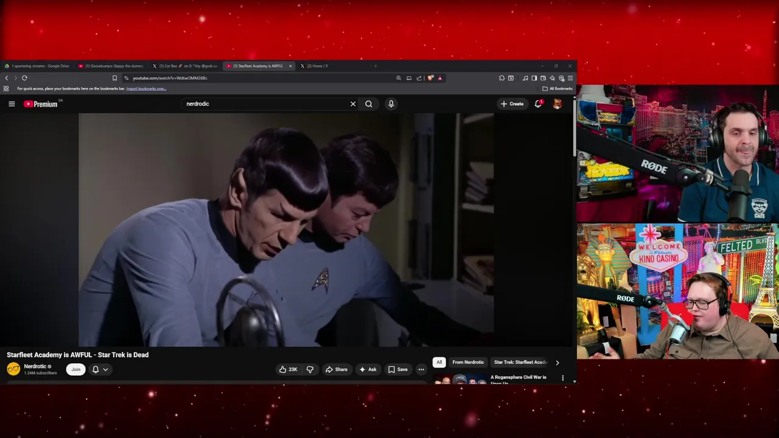Open Nerdrotic channel avatar

click(x=13, y=369)
